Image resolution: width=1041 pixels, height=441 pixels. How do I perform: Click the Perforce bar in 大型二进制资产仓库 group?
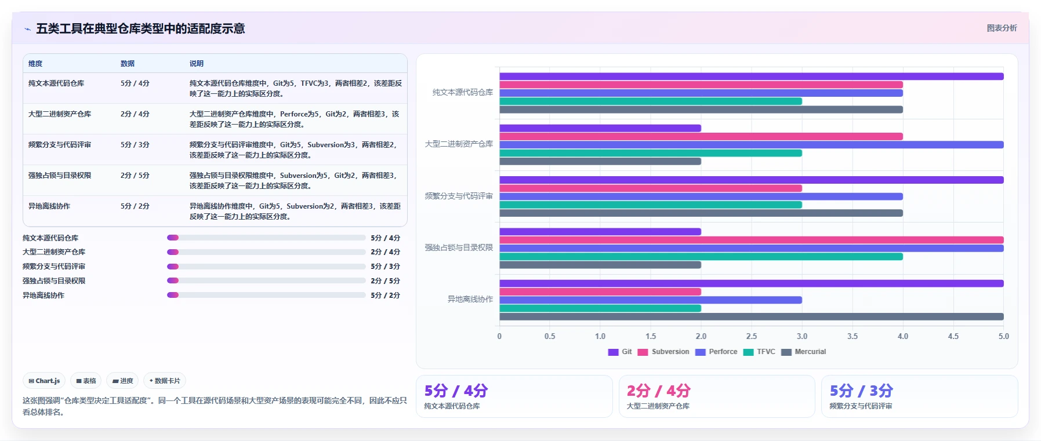751,145
